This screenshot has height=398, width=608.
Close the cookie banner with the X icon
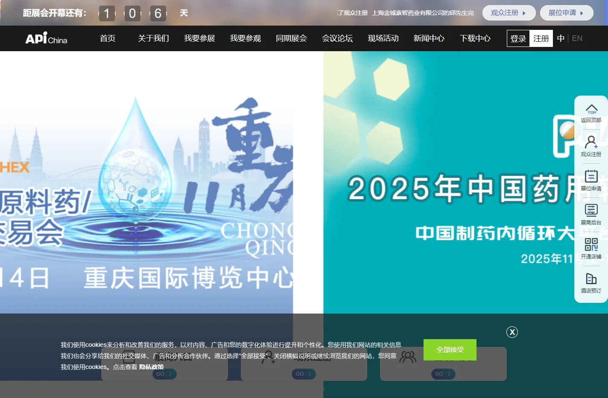pos(512,332)
